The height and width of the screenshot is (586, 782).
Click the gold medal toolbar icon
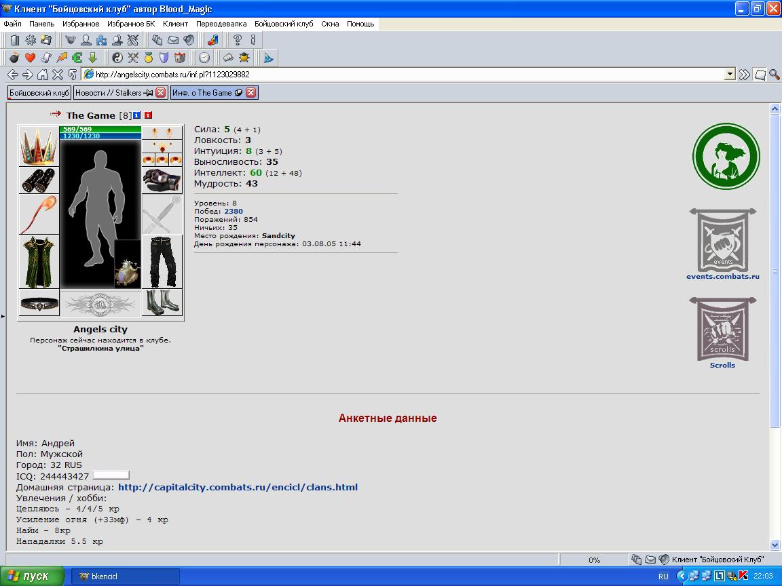149,58
